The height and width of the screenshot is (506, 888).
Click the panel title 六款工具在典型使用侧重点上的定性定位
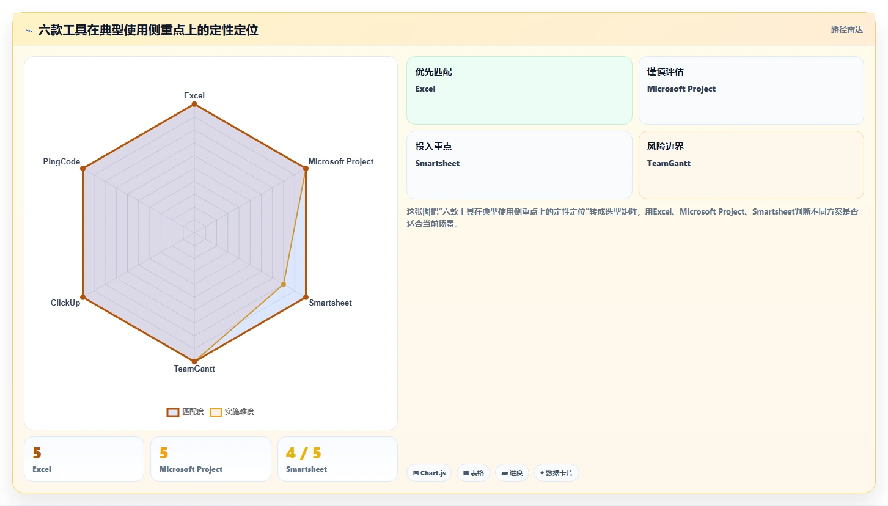coord(148,30)
